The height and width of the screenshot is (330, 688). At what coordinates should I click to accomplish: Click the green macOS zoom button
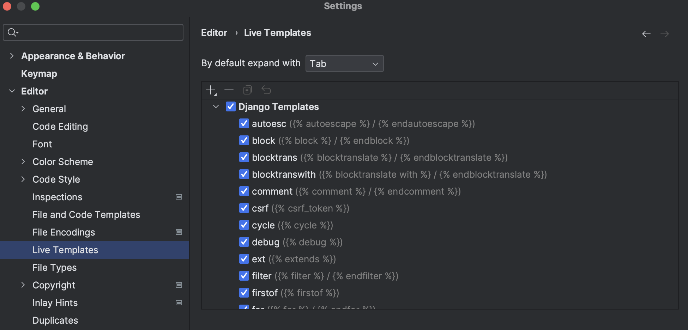[35, 6]
